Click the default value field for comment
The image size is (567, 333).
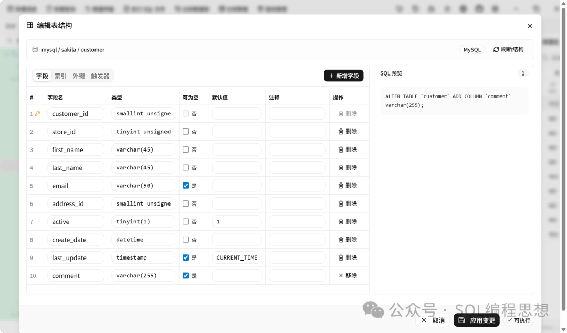pyautogui.click(x=236, y=275)
